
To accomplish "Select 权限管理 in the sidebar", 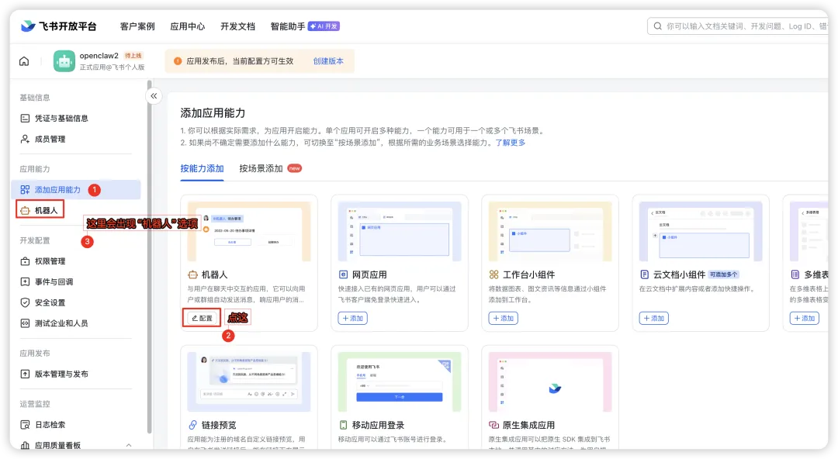I will [x=75, y=261].
